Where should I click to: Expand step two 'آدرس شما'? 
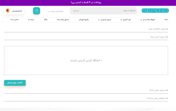(86, 37)
